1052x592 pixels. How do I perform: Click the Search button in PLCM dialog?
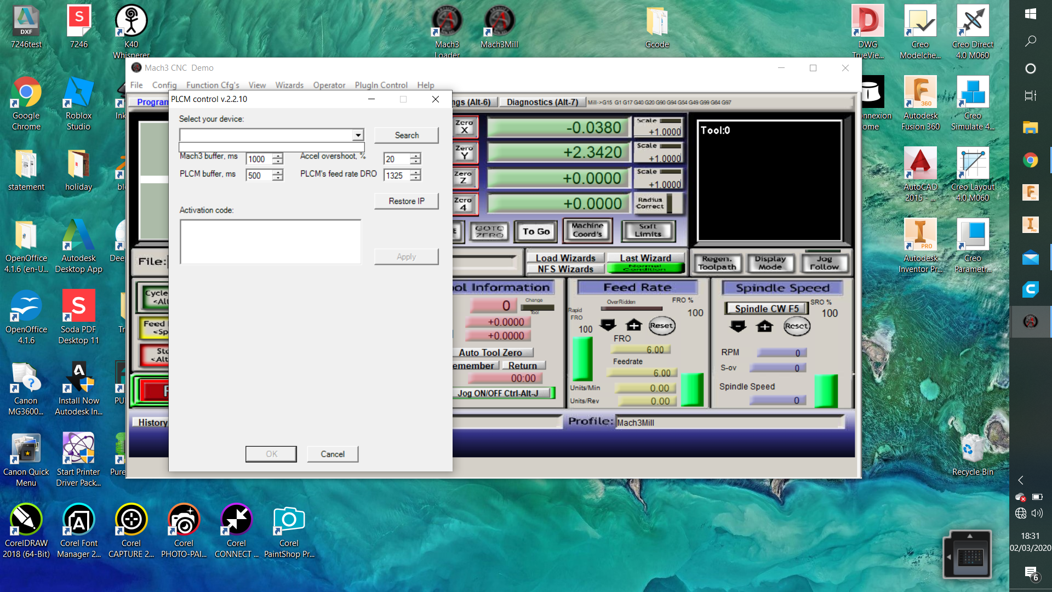[x=406, y=135]
